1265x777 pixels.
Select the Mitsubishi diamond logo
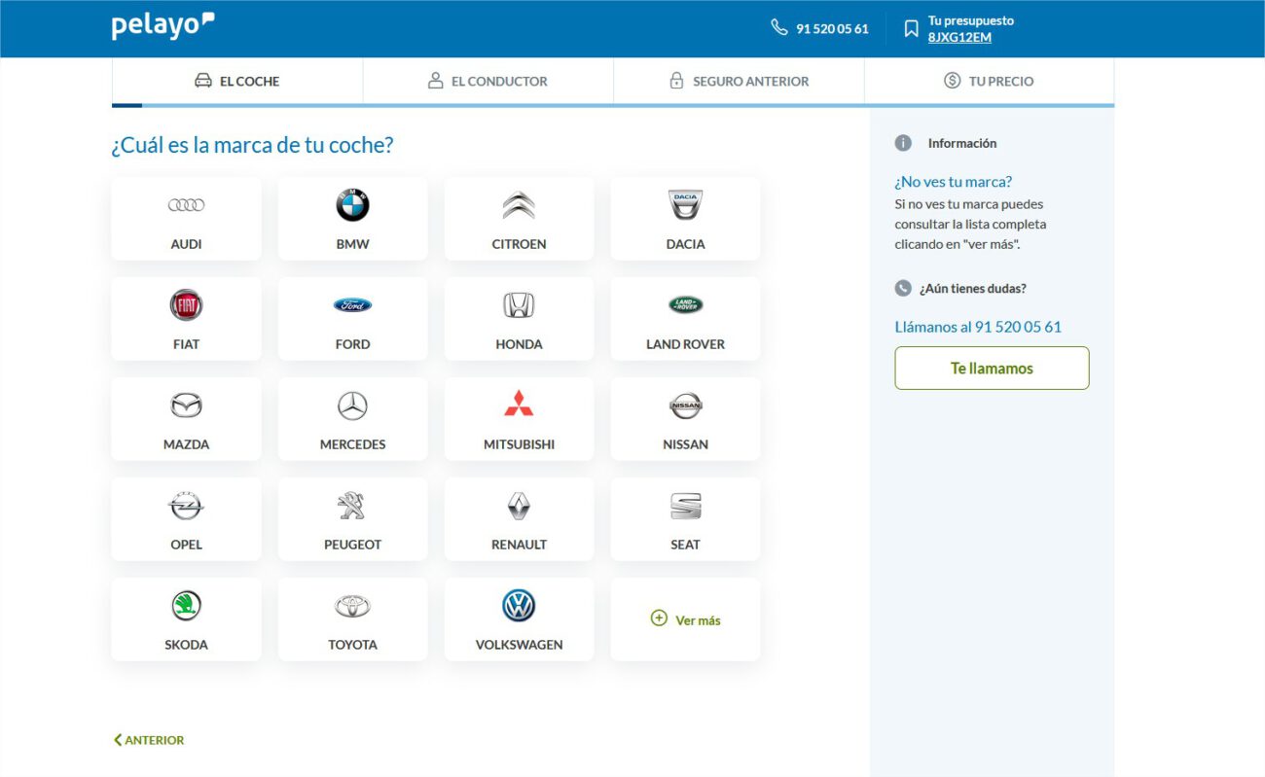click(x=519, y=404)
